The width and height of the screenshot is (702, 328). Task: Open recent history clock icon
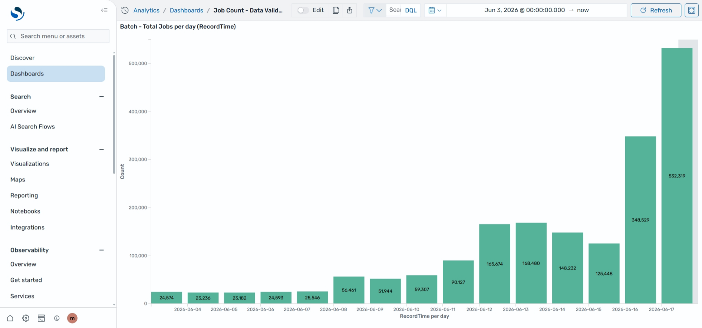click(125, 10)
